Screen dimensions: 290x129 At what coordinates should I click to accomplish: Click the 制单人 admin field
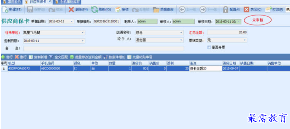147,21
